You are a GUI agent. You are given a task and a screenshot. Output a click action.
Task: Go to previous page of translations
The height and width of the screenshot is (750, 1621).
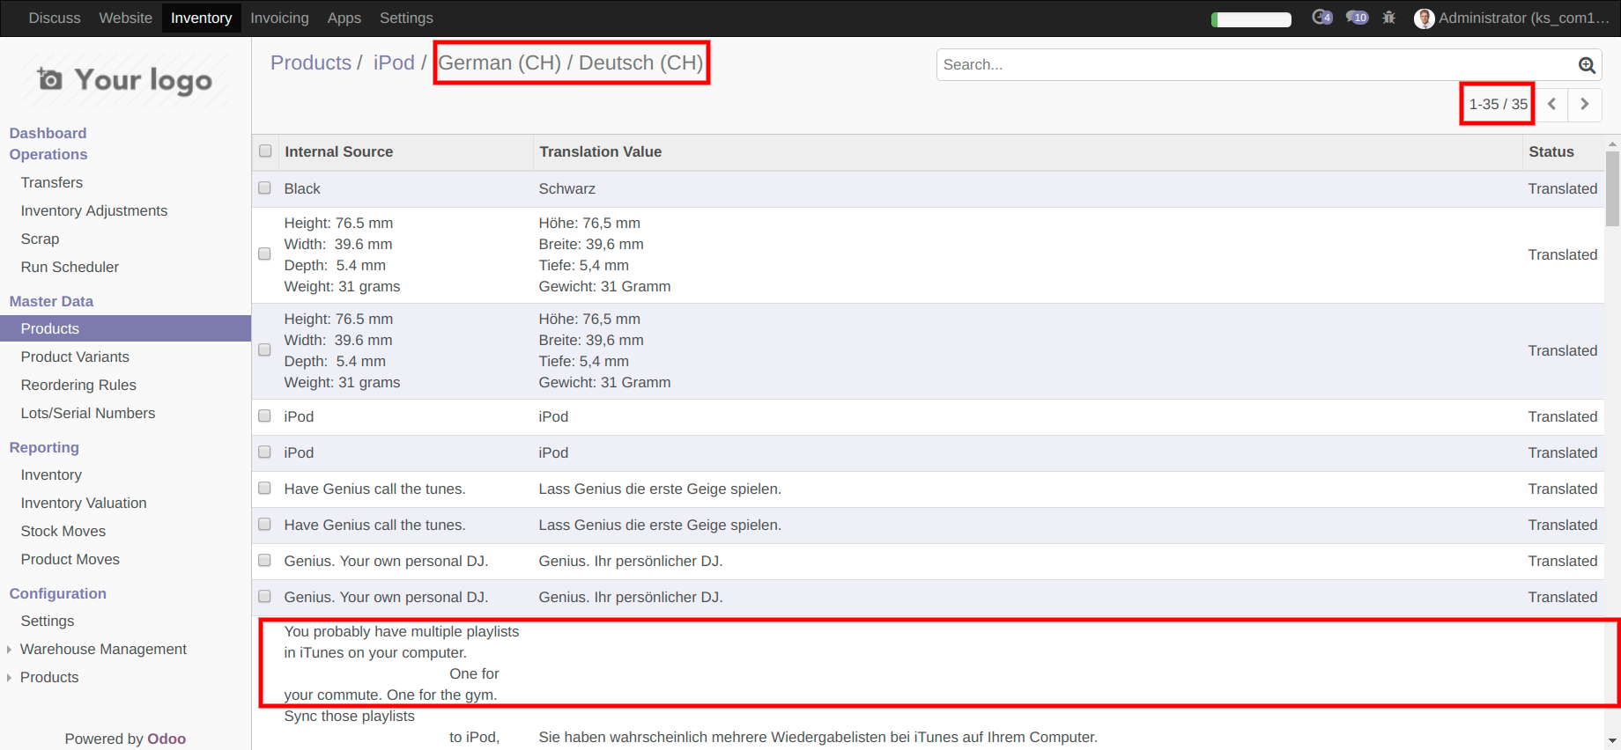pos(1551,104)
